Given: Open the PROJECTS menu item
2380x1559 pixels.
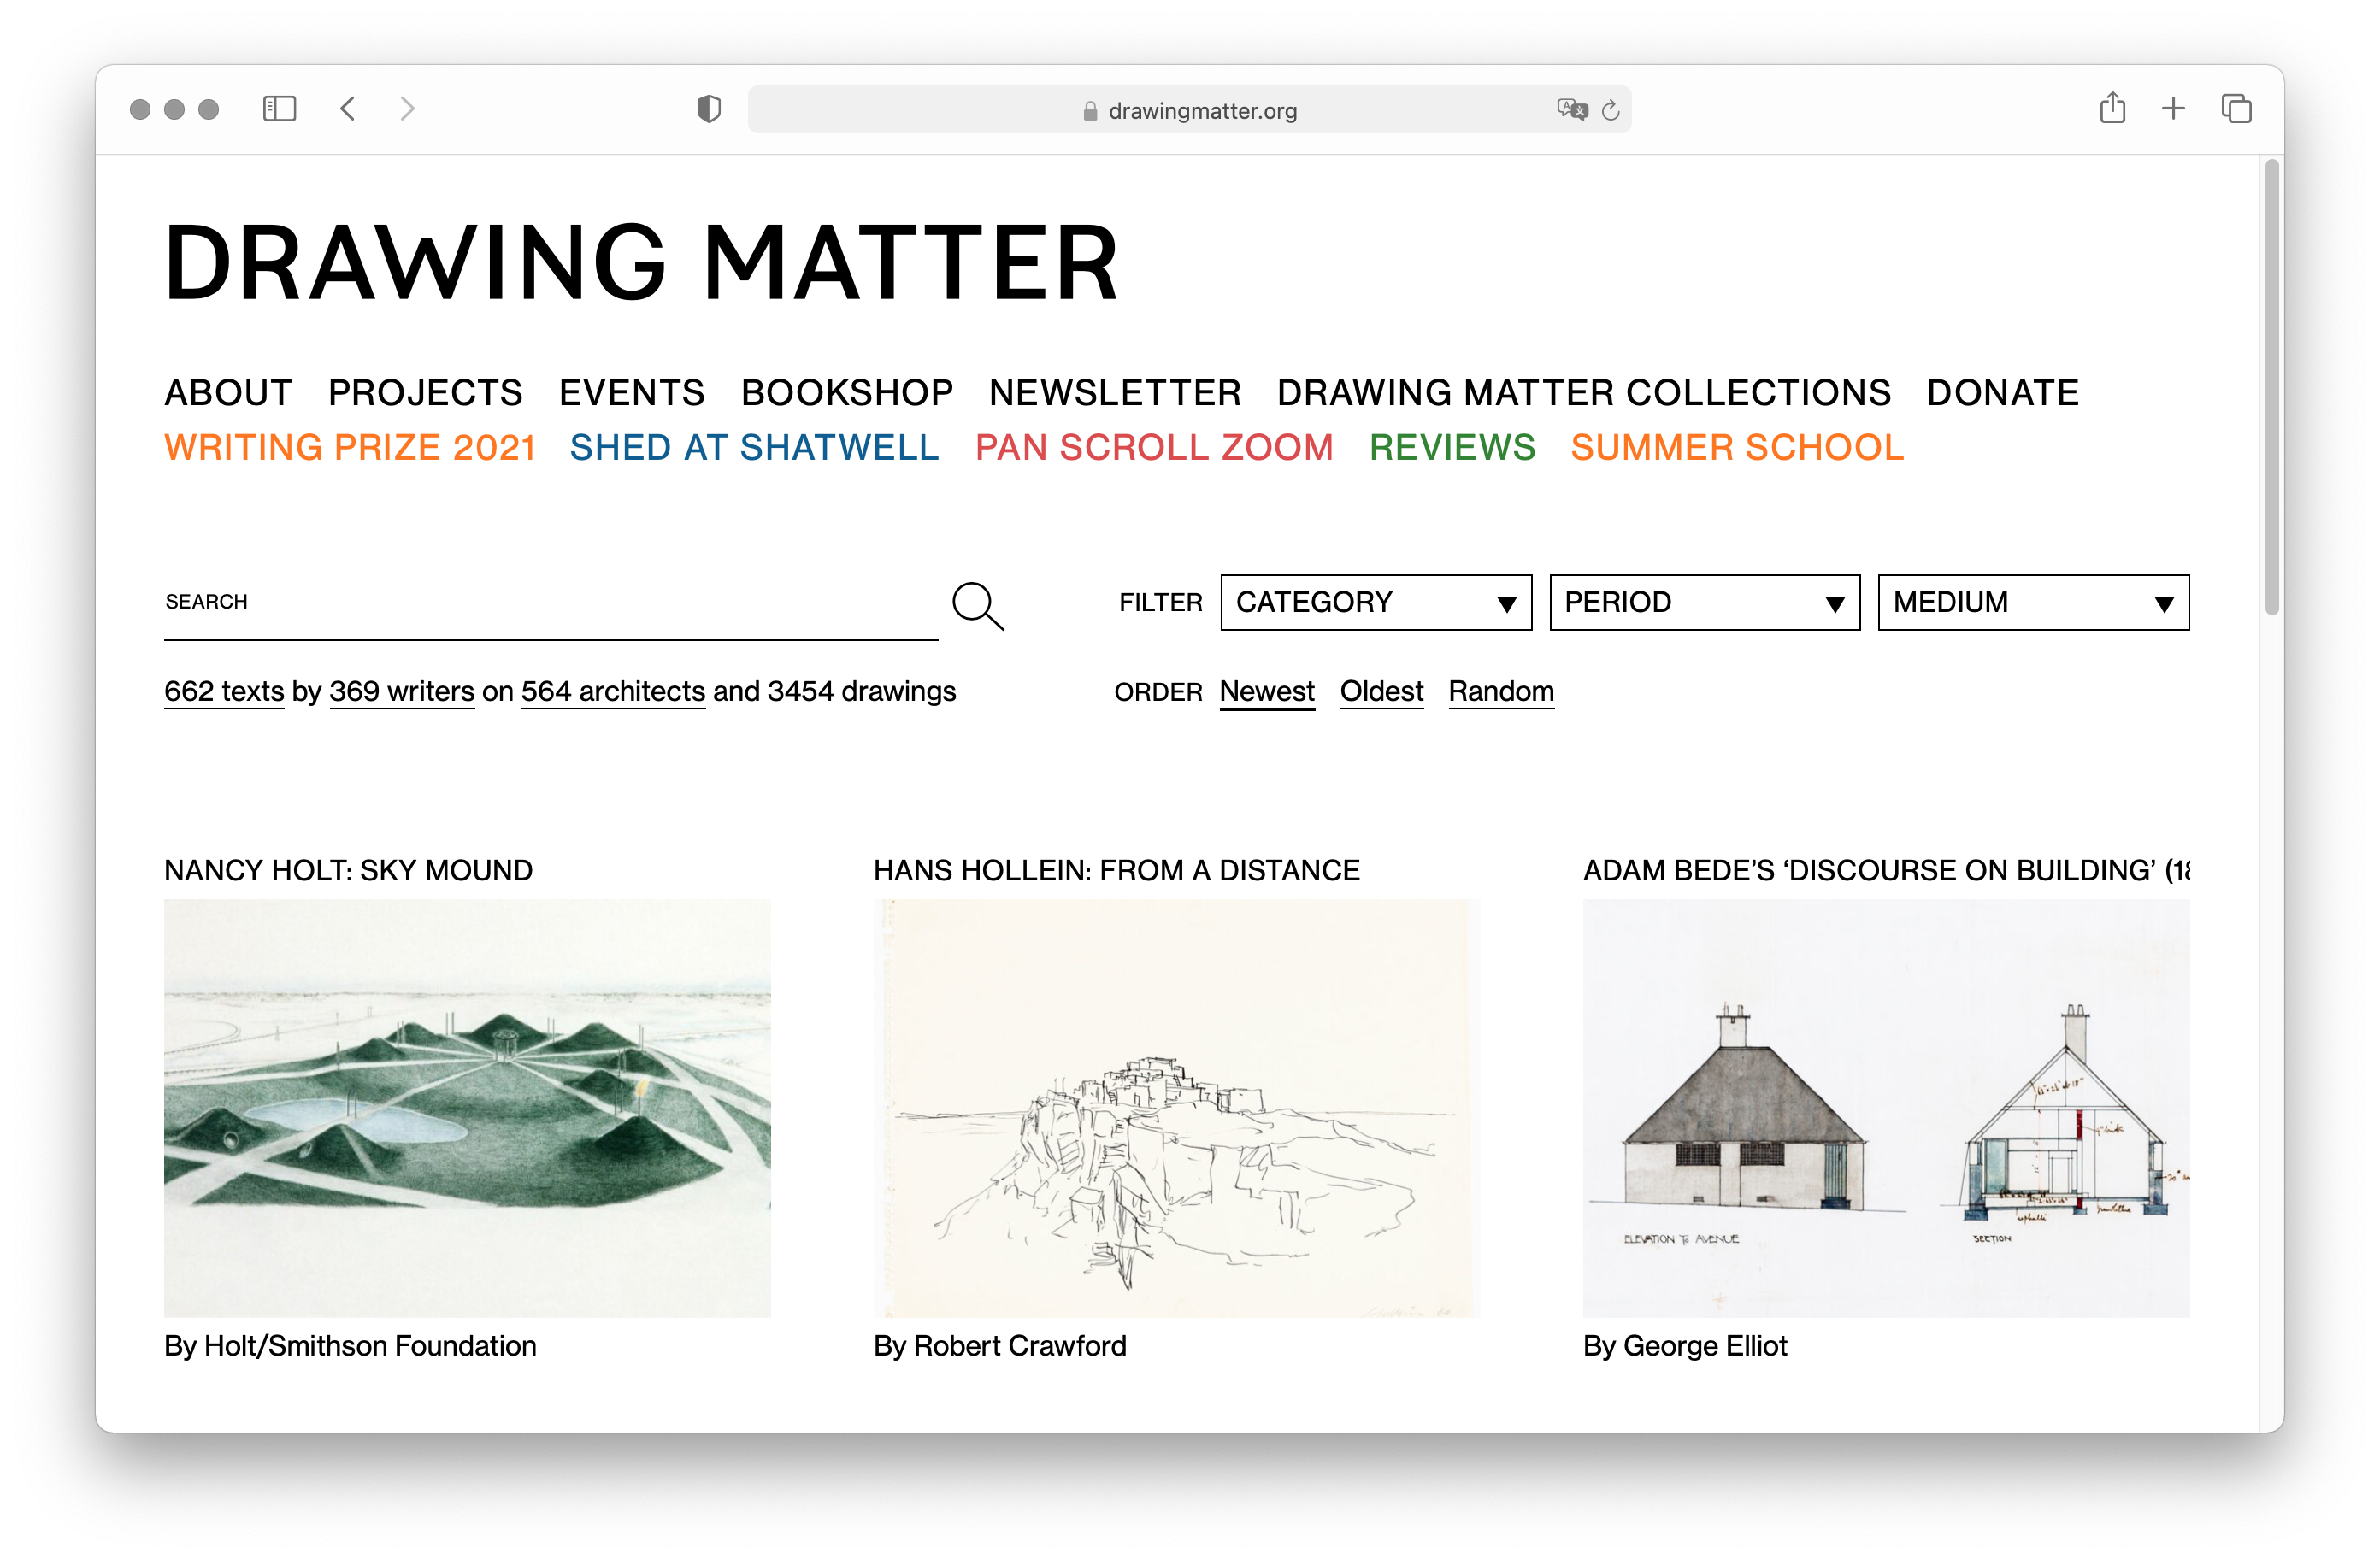Looking at the screenshot, I should coord(425,392).
